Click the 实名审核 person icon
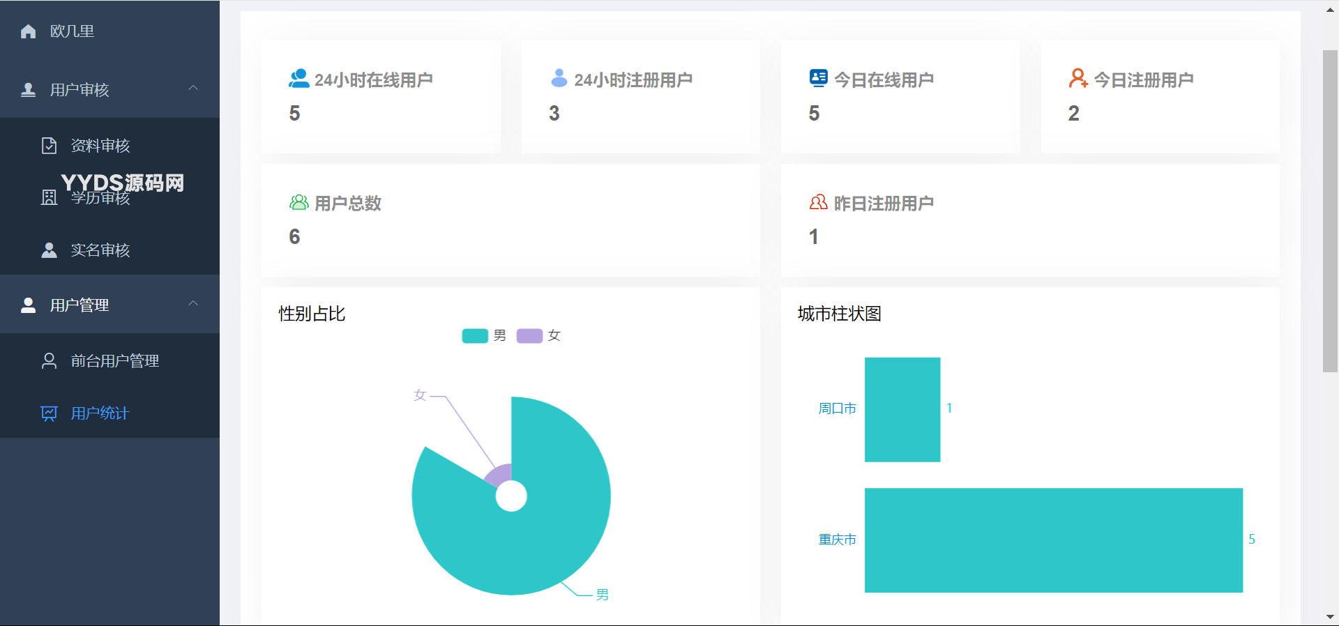Screen dimensions: 1339x626 [x=49, y=250]
